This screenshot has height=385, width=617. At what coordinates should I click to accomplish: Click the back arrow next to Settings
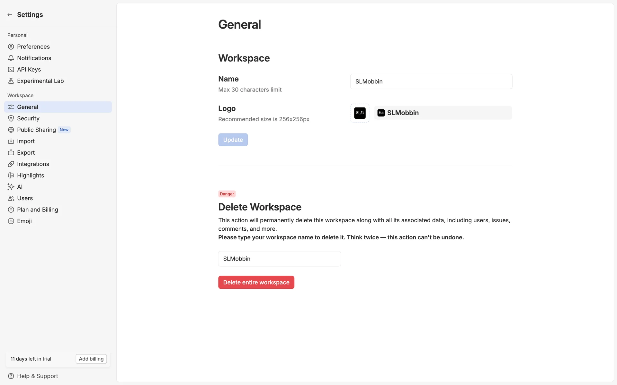pos(10,15)
